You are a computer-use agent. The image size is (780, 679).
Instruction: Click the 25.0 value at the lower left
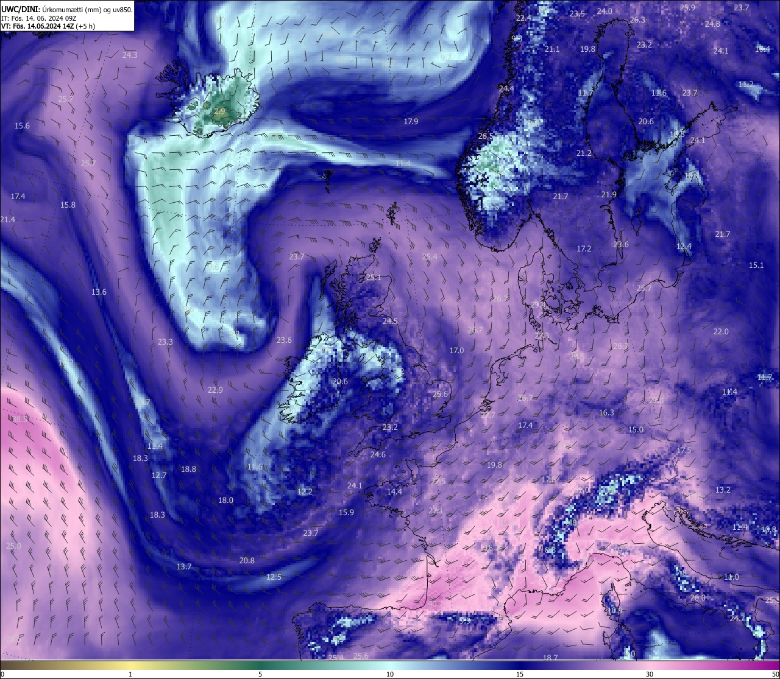[x=13, y=546]
